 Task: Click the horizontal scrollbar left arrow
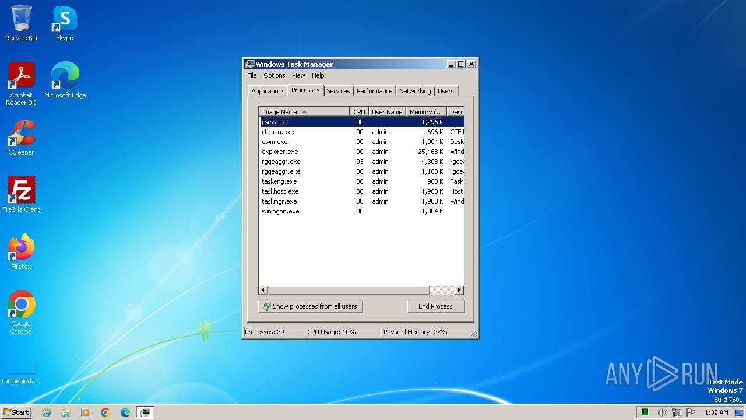(x=263, y=290)
